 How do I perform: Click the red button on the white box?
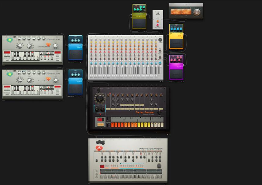click(x=157, y=25)
